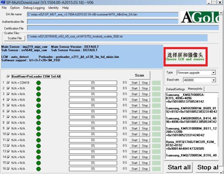
Task: Click the DA file name path field
Action: pyautogui.click(x=102, y=15)
